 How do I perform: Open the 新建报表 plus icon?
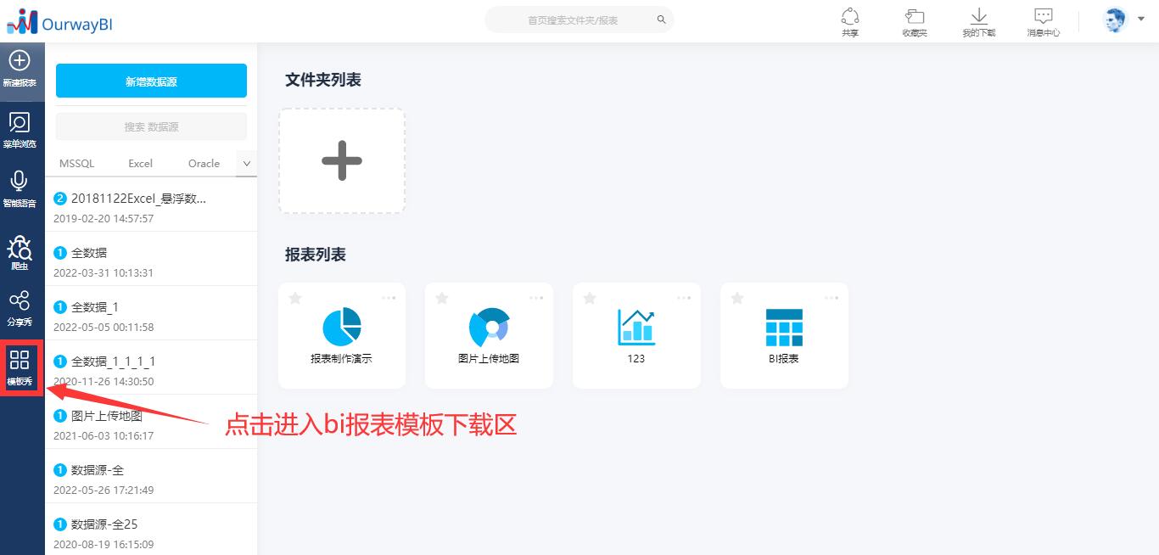pyautogui.click(x=19, y=61)
